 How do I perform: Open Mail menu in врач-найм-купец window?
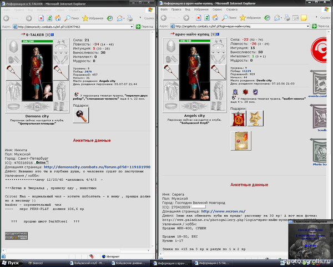[277, 18]
